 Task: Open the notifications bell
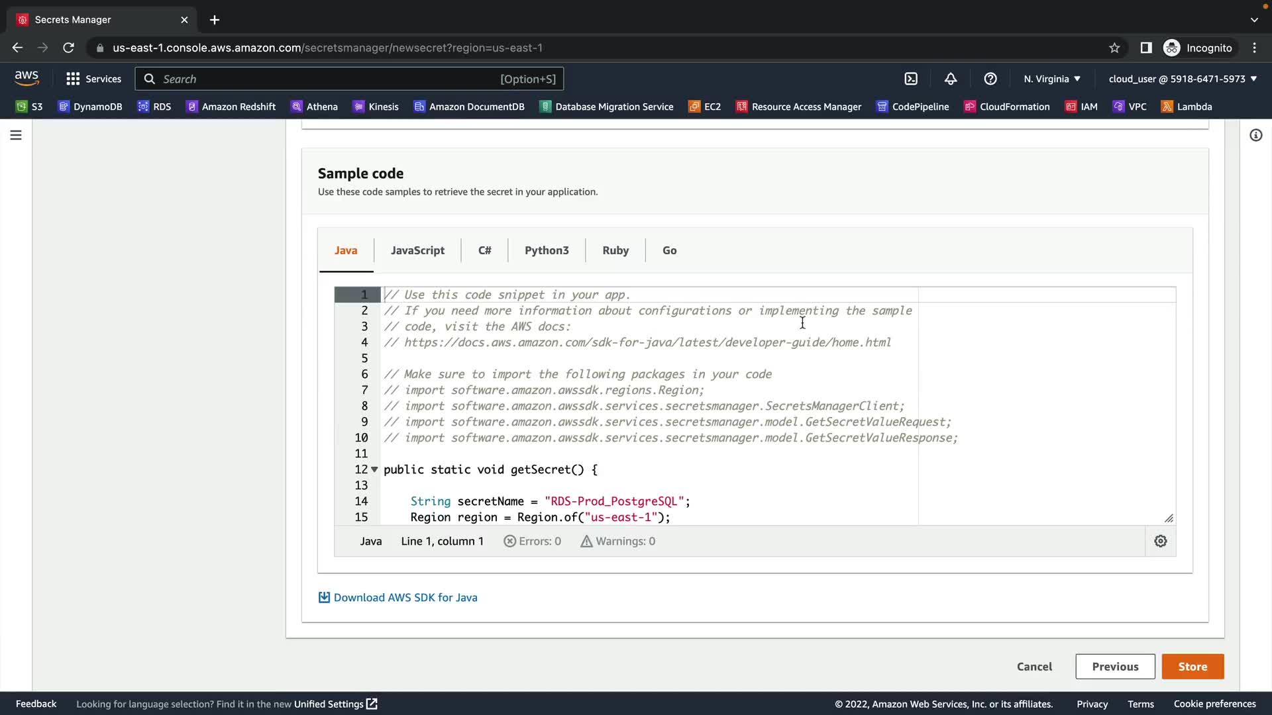[x=951, y=79]
